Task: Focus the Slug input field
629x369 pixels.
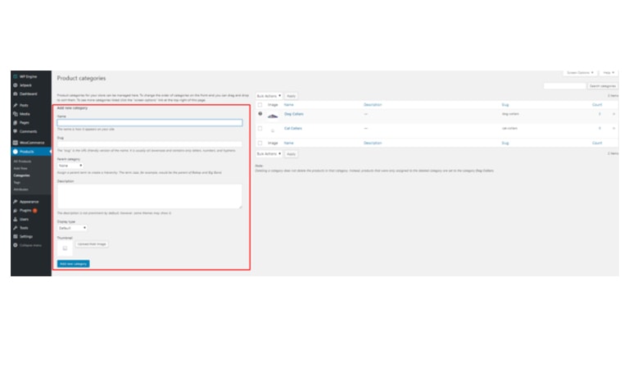Action: [x=150, y=143]
